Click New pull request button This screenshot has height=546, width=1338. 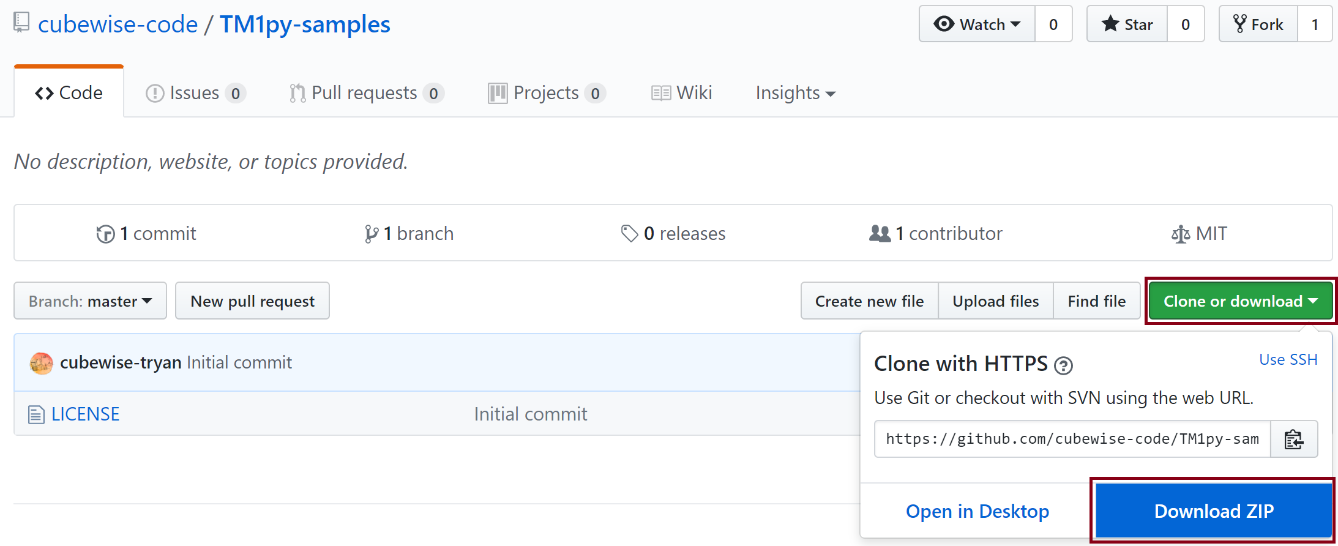tap(252, 301)
